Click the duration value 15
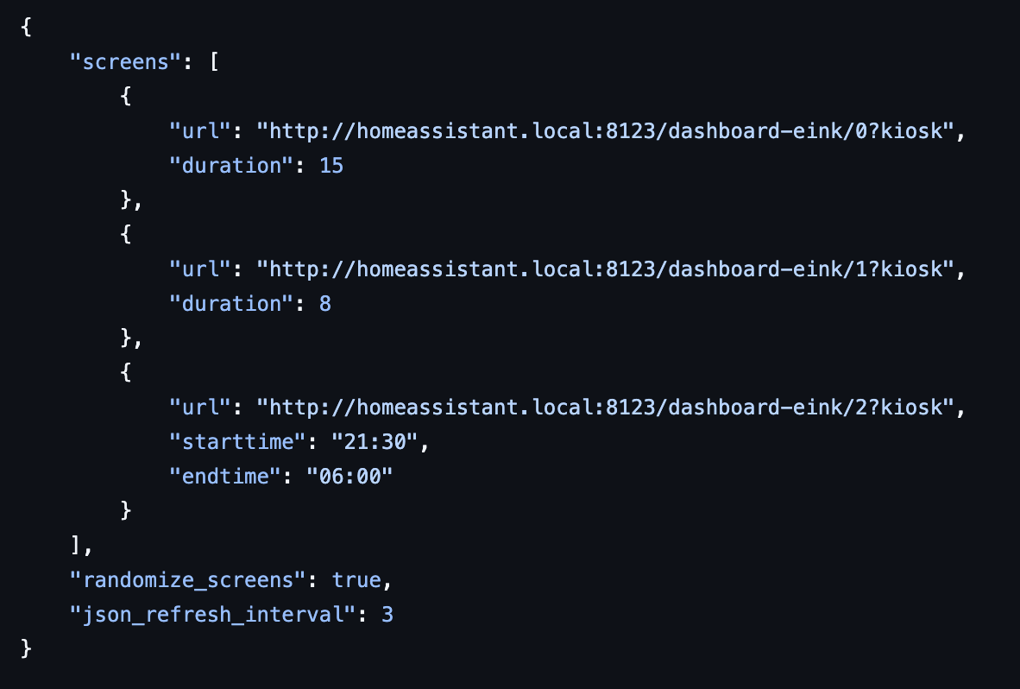The width and height of the screenshot is (1020, 689). (x=331, y=165)
